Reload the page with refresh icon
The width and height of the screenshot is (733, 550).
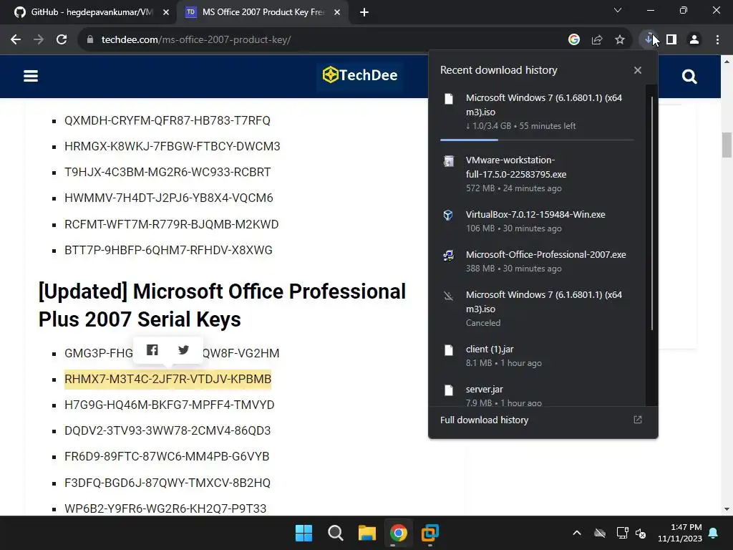(x=62, y=40)
